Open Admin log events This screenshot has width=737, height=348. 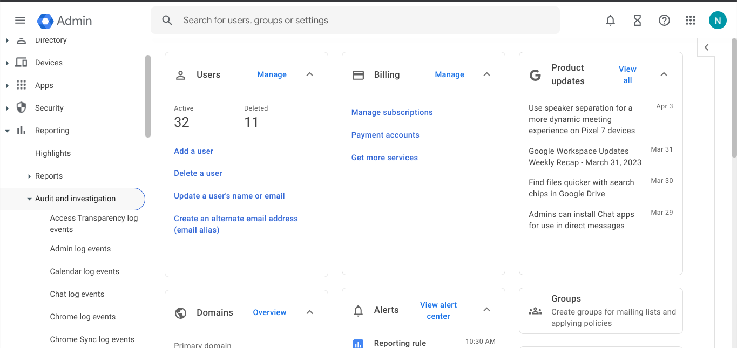tap(80, 249)
